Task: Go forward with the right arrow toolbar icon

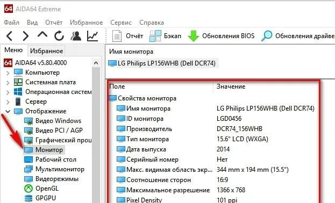Action: (x=26, y=36)
